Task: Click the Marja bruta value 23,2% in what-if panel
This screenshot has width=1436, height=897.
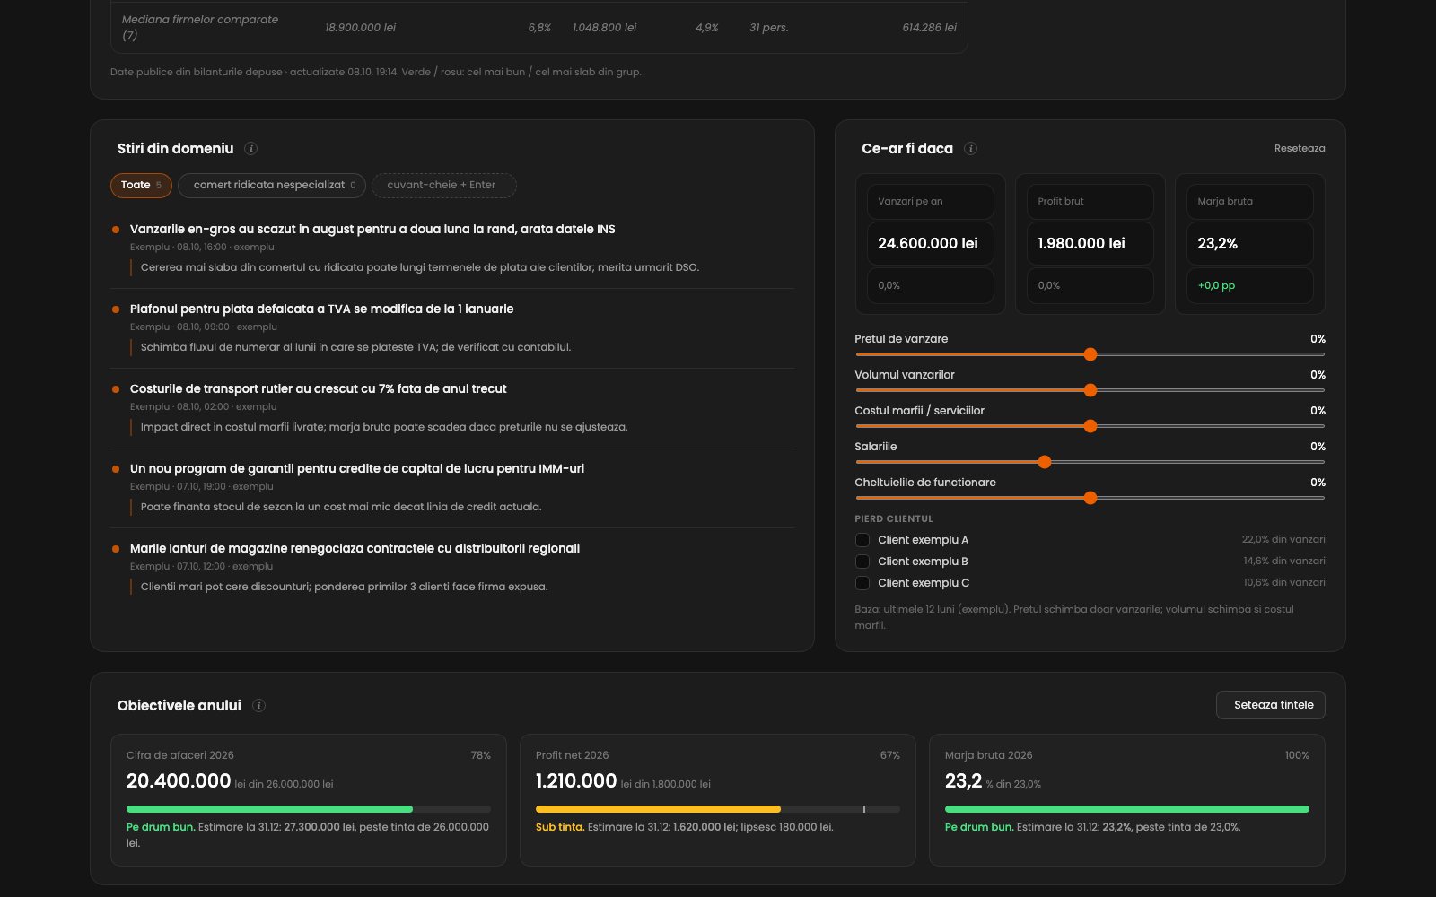Action: (x=1218, y=244)
